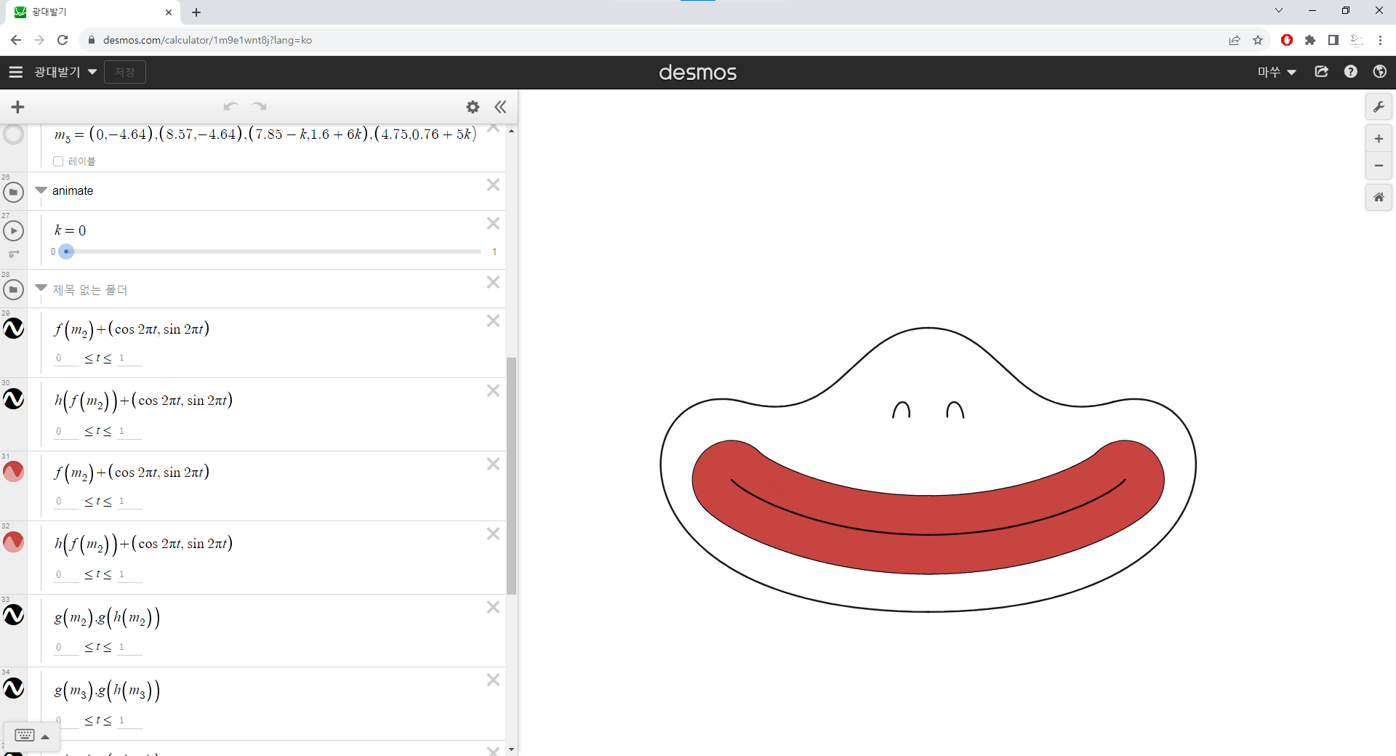Click the k slider track
Image resolution: width=1396 pixels, height=756 pixels.
(x=276, y=252)
